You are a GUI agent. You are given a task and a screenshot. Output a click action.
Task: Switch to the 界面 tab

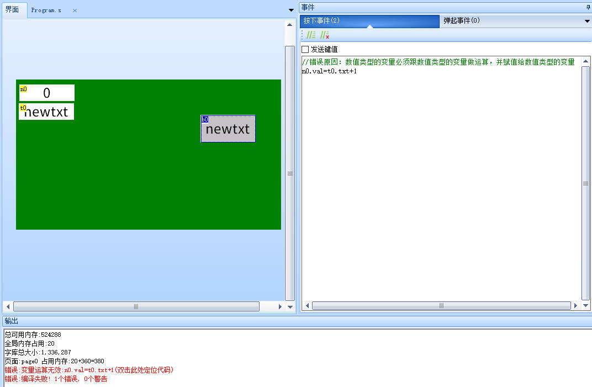(x=13, y=10)
